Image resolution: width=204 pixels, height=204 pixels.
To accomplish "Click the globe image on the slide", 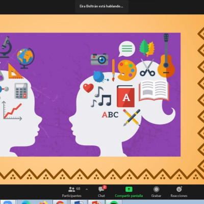I will (25, 58).
